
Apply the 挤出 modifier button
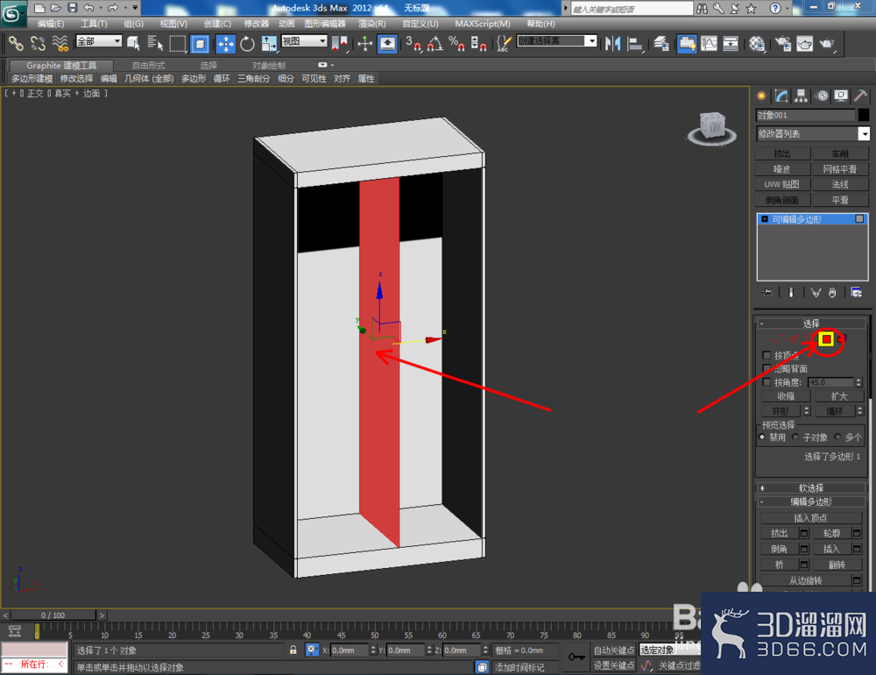[x=782, y=153]
